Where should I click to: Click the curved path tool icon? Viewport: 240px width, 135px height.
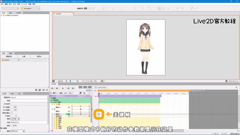click(196, 9)
